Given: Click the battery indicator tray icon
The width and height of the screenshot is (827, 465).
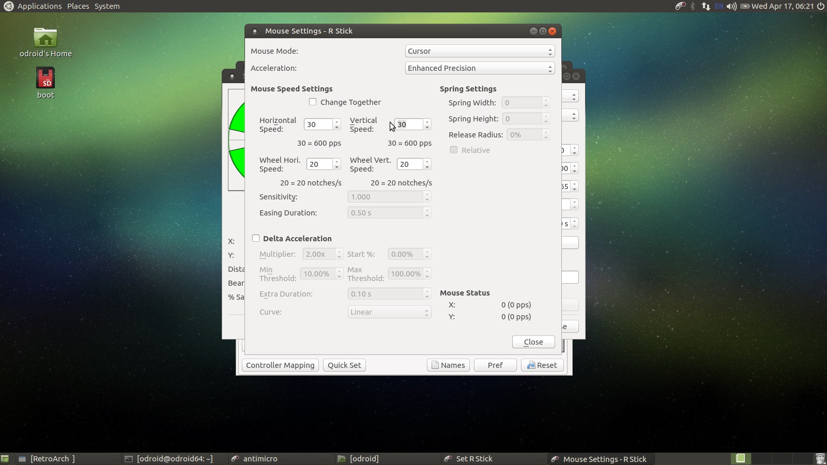Looking at the screenshot, I should [745, 6].
